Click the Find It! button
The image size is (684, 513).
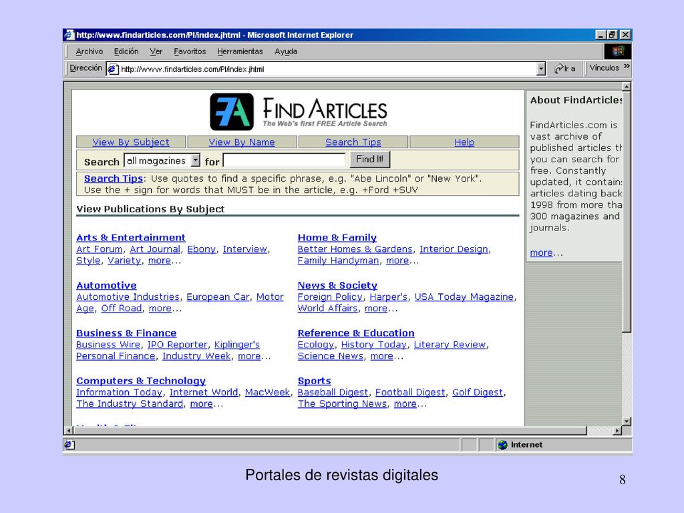coord(370,159)
